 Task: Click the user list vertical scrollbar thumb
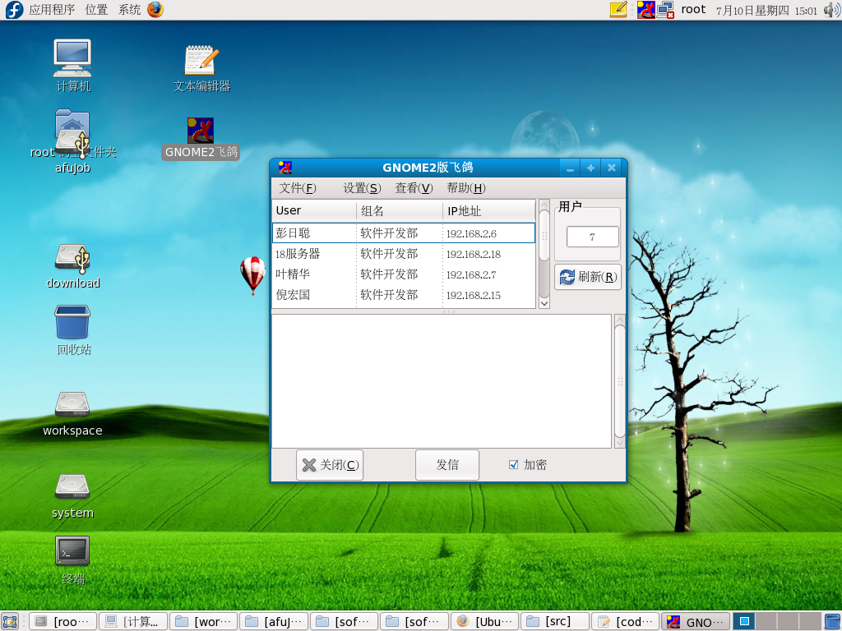point(544,235)
